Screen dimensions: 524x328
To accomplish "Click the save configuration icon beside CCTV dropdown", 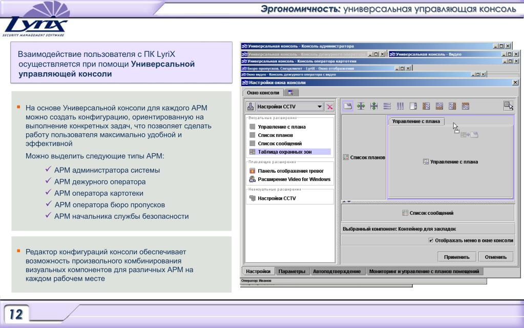I will point(250,107).
